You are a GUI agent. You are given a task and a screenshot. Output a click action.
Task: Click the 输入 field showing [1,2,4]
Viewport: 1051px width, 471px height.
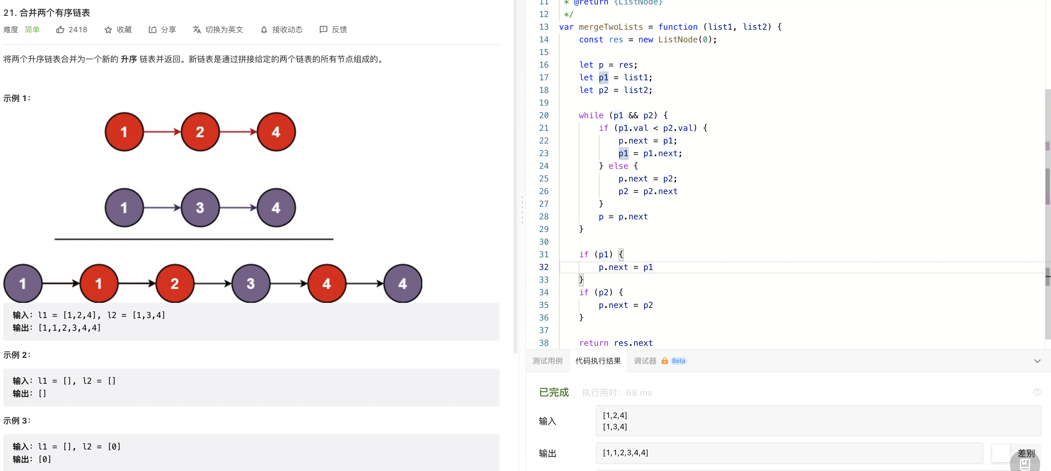pos(818,421)
